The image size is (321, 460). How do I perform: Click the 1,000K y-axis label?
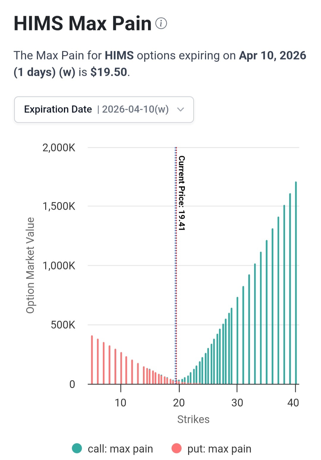(59, 266)
